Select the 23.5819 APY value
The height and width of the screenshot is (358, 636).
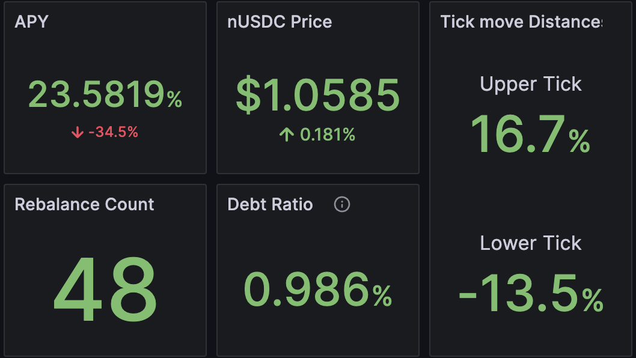pyautogui.click(x=96, y=95)
